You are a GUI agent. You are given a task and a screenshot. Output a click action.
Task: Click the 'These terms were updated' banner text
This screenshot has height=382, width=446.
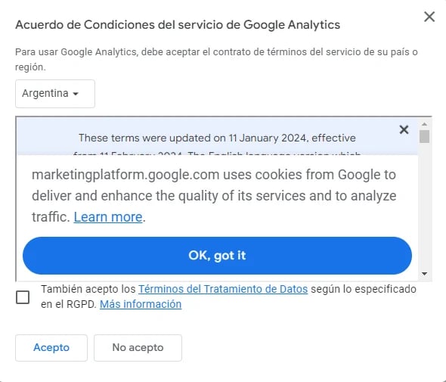(x=217, y=138)
